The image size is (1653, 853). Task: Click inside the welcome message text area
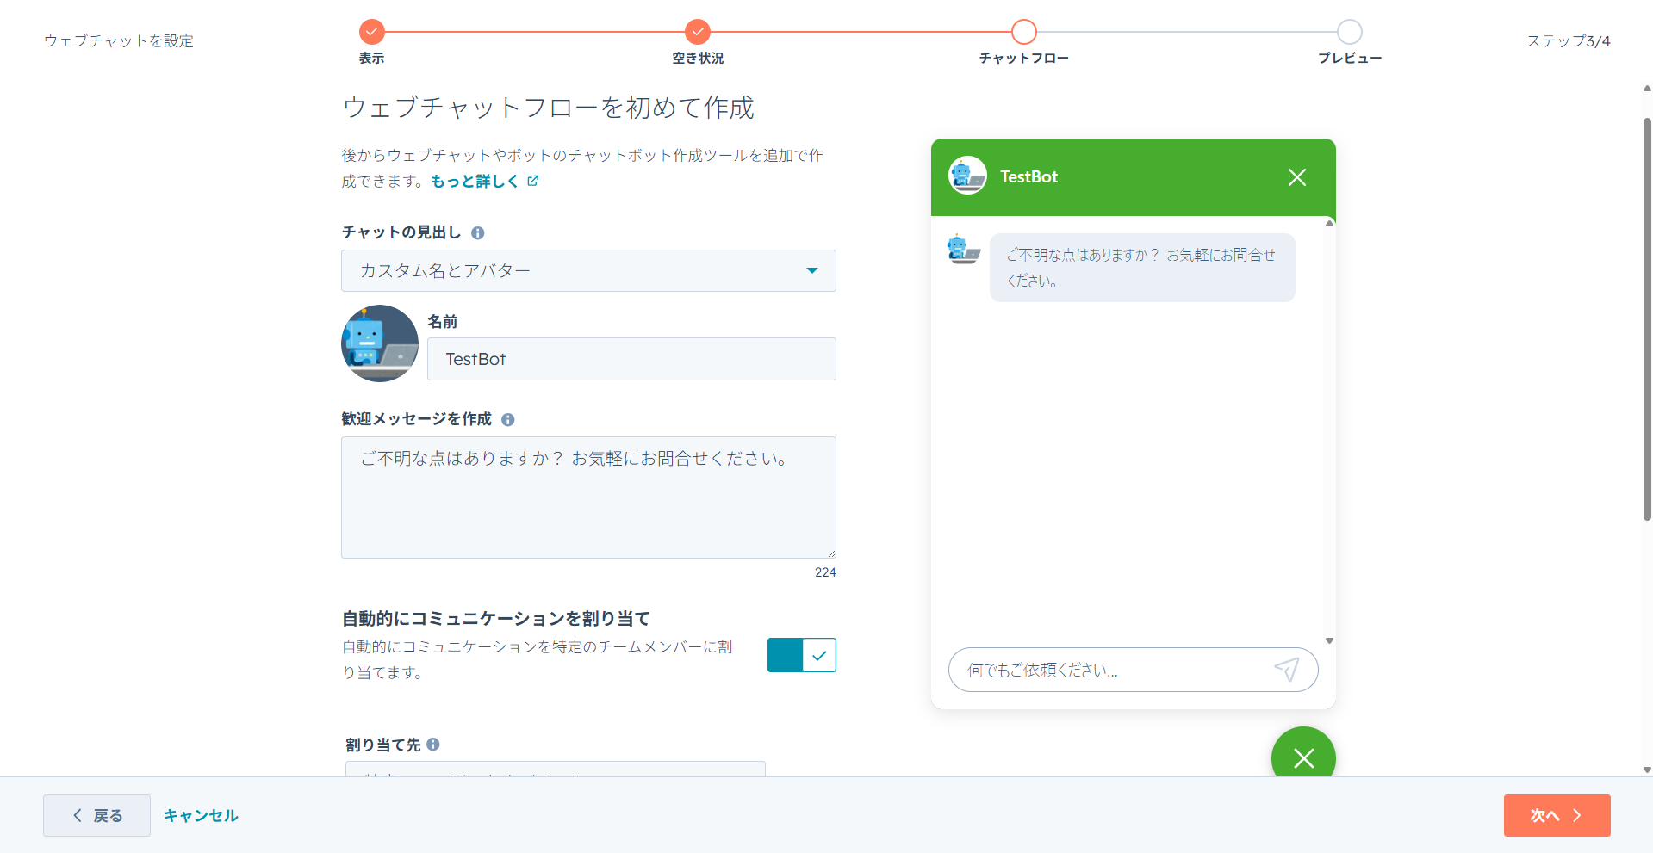pos(588,498)
